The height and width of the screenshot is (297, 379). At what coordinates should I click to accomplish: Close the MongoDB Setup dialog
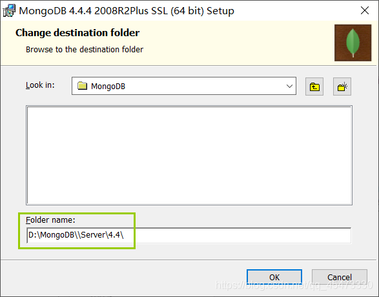[365, 10]
